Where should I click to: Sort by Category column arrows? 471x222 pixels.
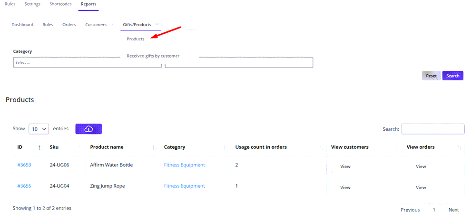click(226, 147)
